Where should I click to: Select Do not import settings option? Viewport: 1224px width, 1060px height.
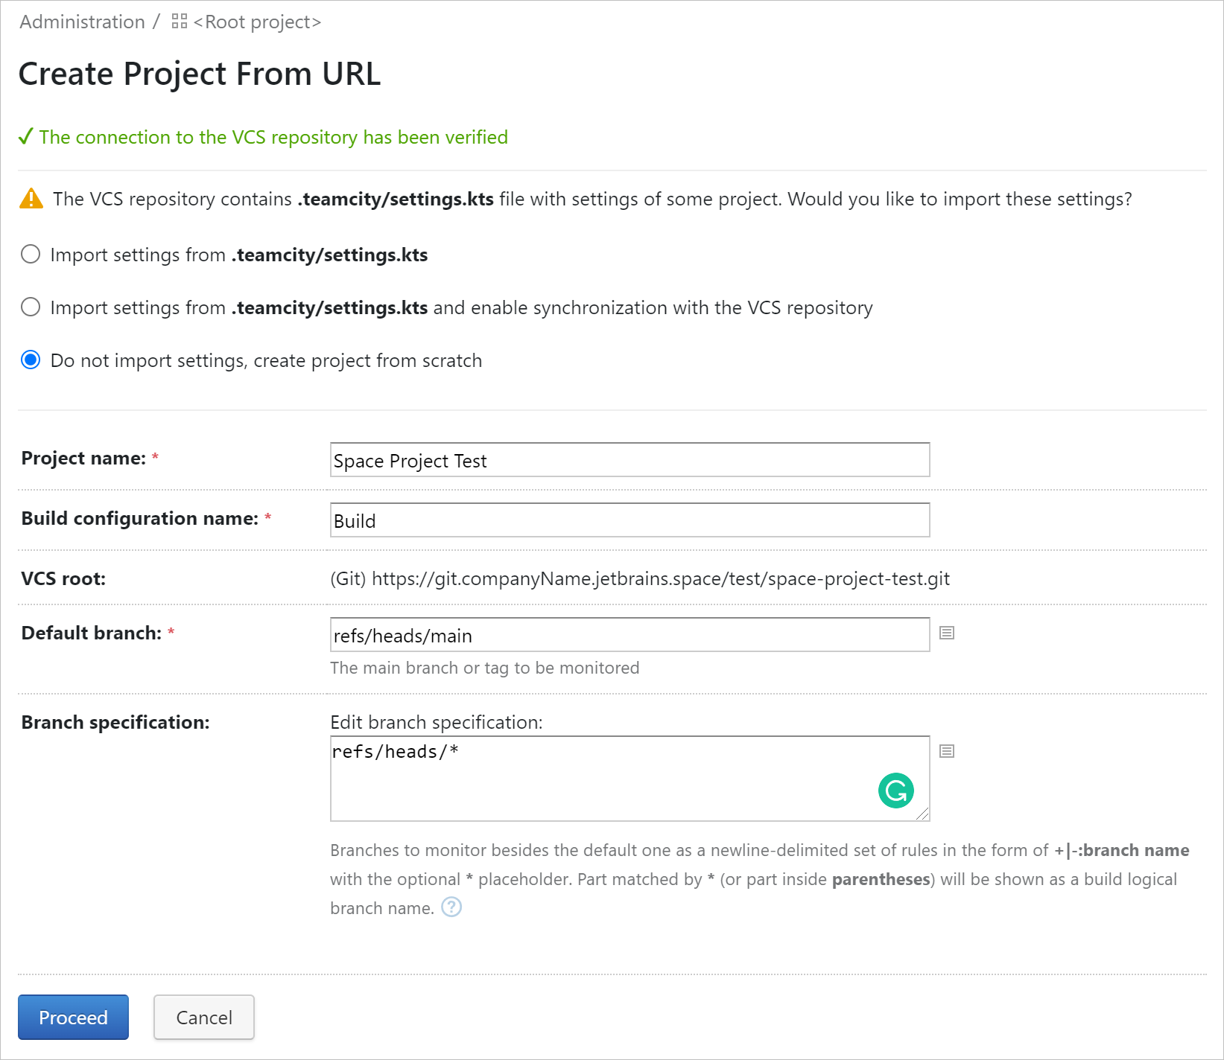tap(31, 360)
